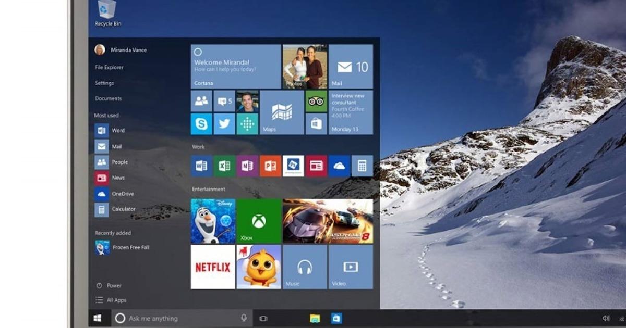
Task: Open the Store tile
Action: point(316,124)
